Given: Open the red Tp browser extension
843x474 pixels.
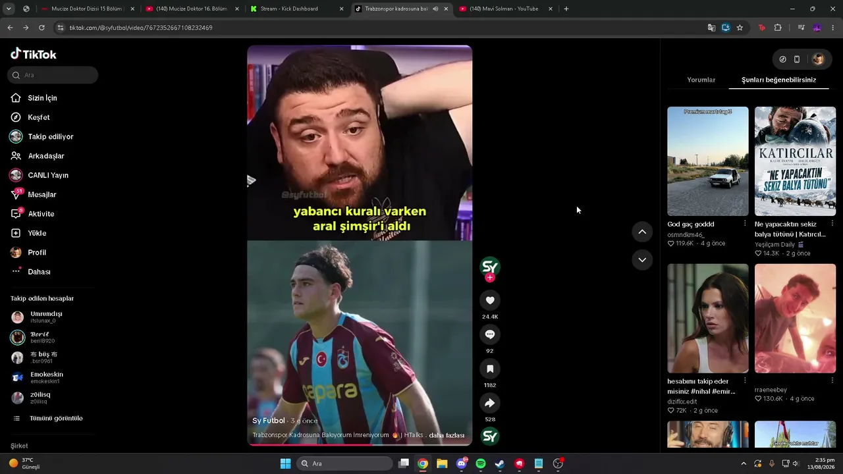Looking at the screenshot, I should [762, 28].
